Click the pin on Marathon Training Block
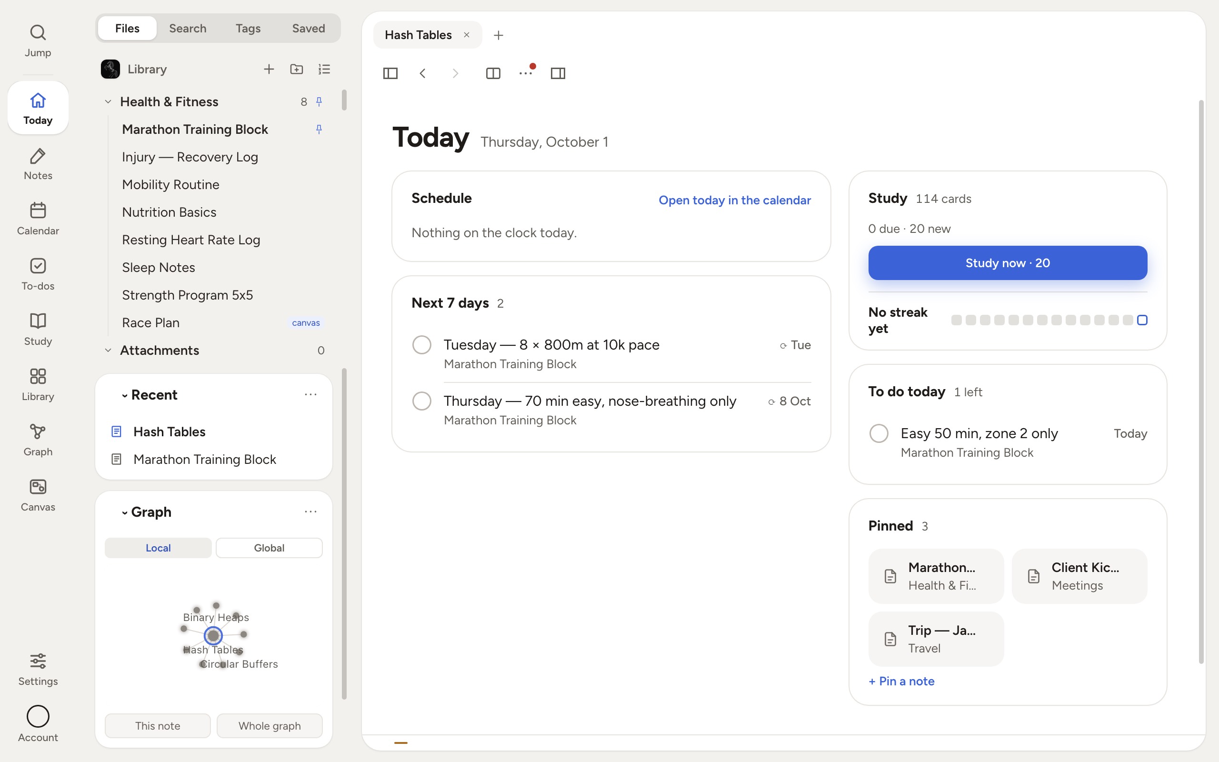1219x762 pixels. point(319,130)
